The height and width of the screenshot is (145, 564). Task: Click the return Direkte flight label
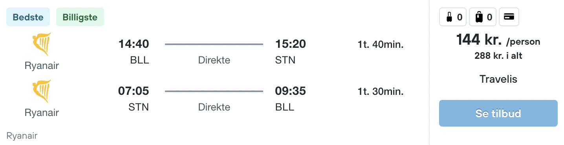[x=214, y=107]
